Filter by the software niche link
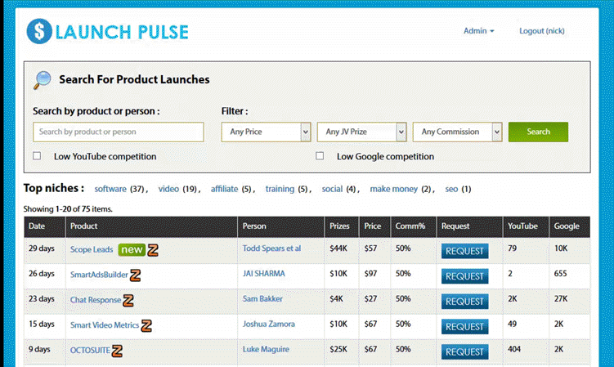This screenshot has width=614, height=367. pos(110,189)
